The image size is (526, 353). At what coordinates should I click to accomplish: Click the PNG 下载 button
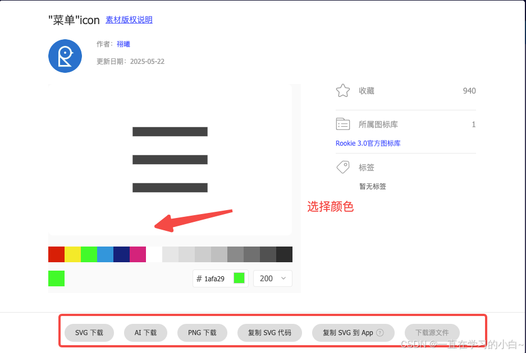tap(202, 333)
